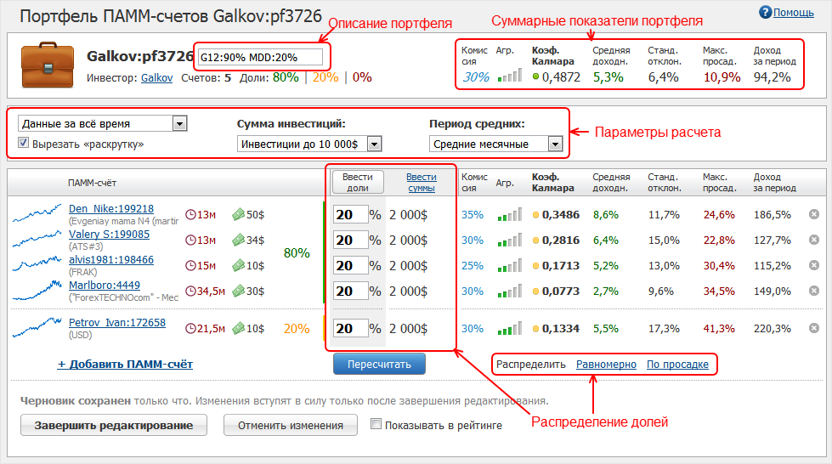The width and height of the screenshot is (832, 464).
Task: Click money icon next to 34$
Action: pos(238,240)
